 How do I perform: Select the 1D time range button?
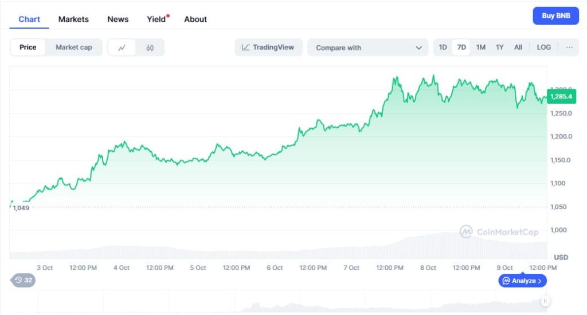443,48
